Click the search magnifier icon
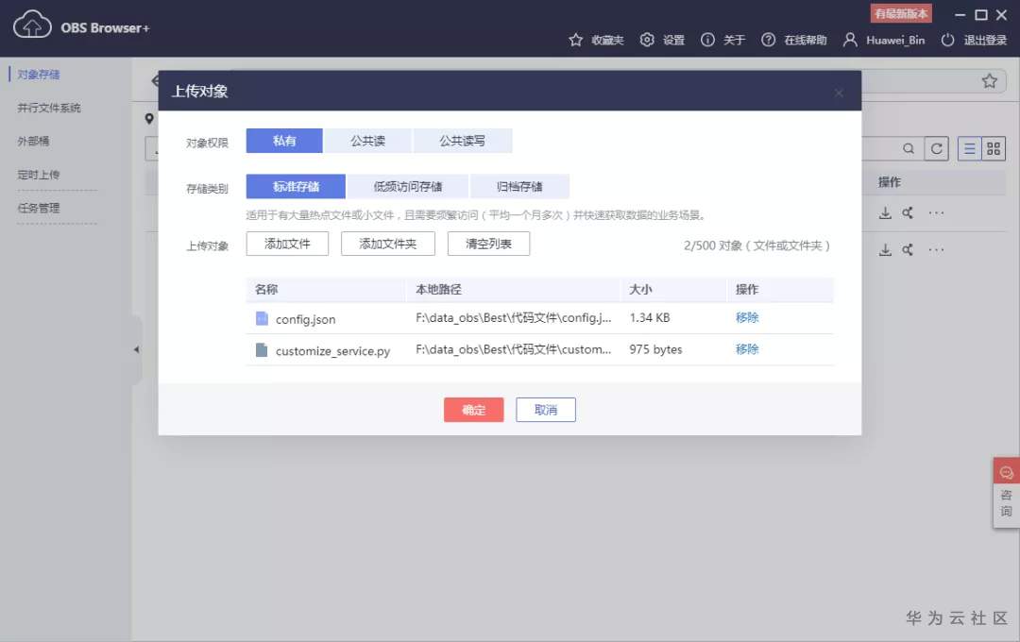 (x=909, y=149)
